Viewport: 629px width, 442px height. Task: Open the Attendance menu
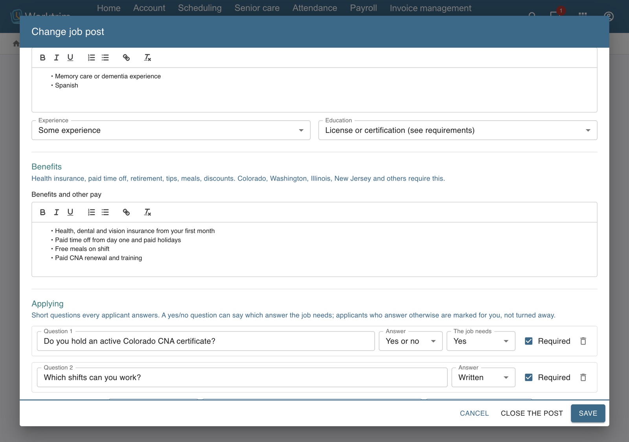click(315, 8)
